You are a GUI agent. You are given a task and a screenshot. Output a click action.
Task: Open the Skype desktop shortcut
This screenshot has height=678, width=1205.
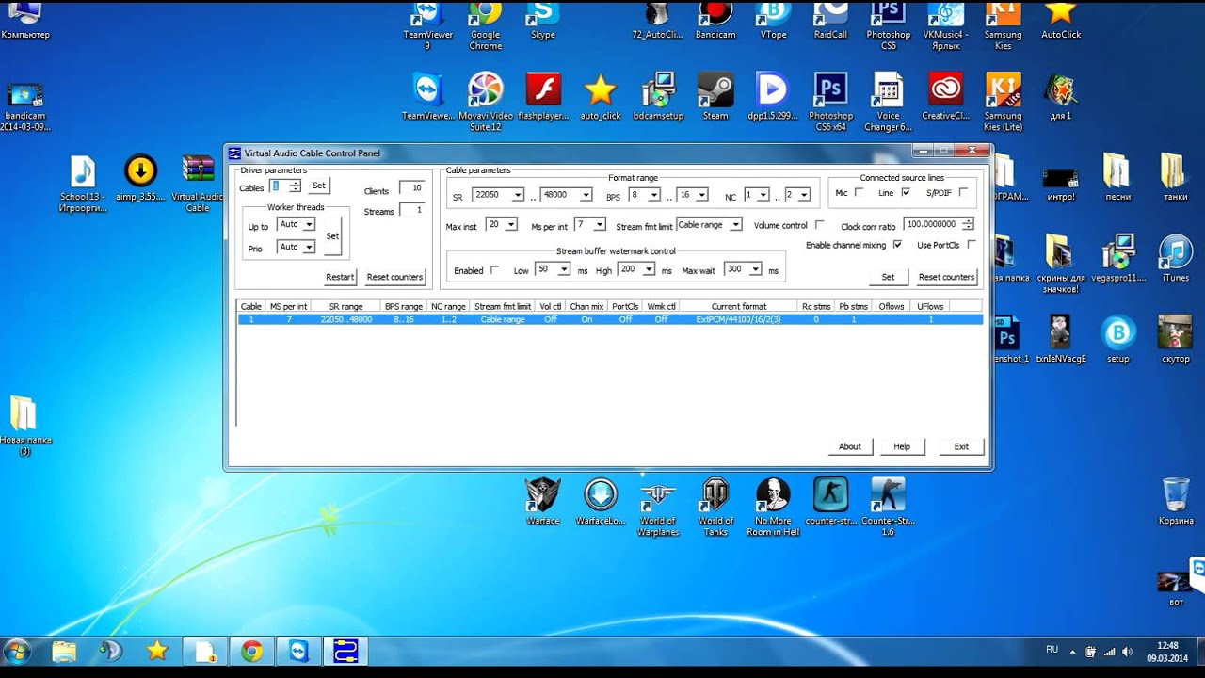[x=543, y=19]
